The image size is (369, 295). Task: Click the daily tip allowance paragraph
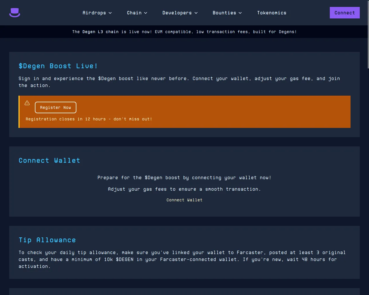[x=182, y=259]
